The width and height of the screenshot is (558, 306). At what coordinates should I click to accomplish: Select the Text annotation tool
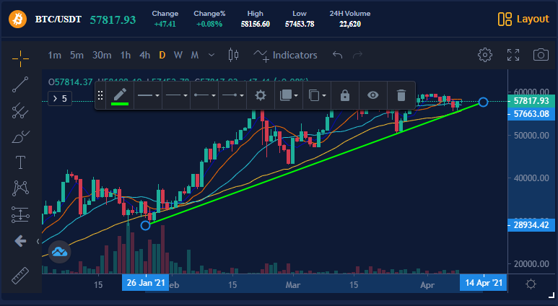point(21,162)
